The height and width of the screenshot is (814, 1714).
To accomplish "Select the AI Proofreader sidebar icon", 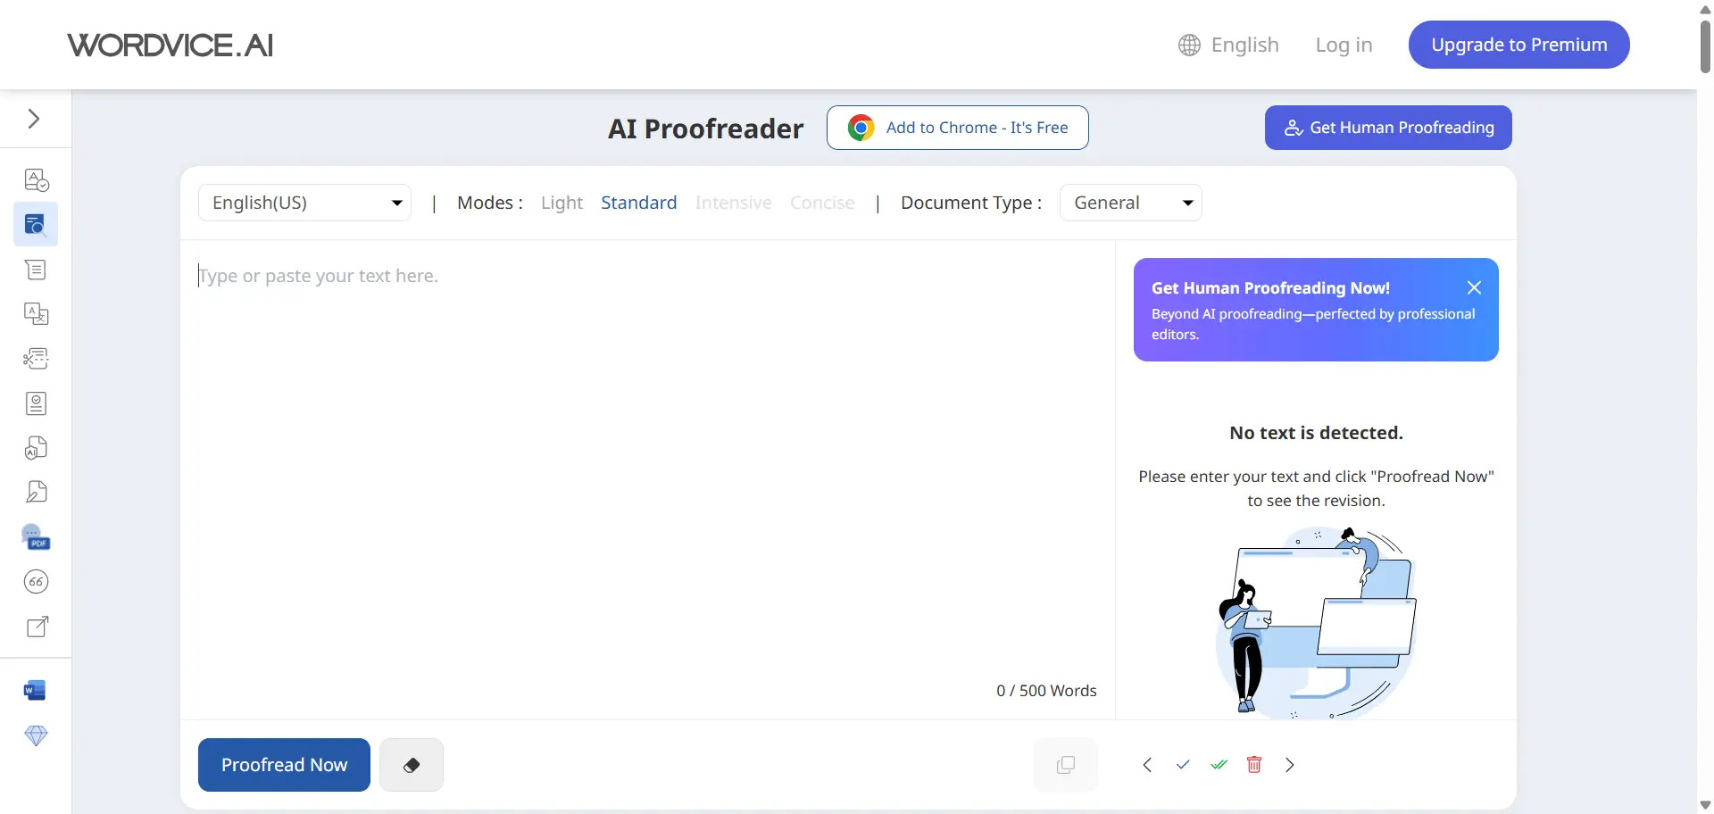I will 36,224.
